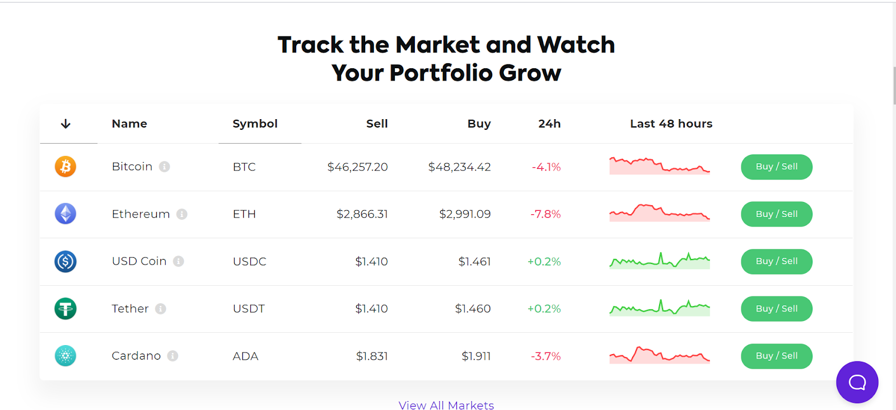Image resolution: width=896 pixels, height=410 pixels.
Task: Click the USD Coin logo icon
Action: 66,261
